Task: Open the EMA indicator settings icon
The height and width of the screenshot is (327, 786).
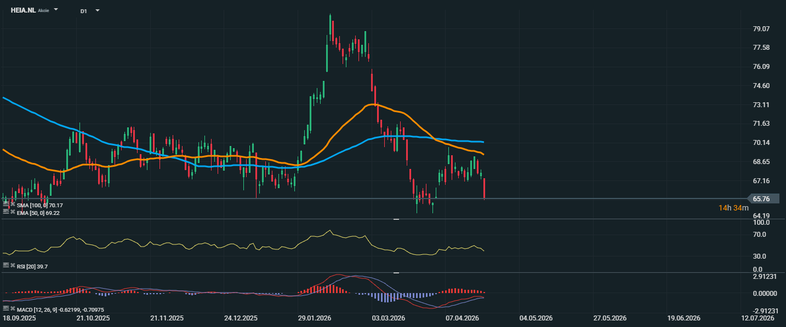Action: tap(5, 212)
